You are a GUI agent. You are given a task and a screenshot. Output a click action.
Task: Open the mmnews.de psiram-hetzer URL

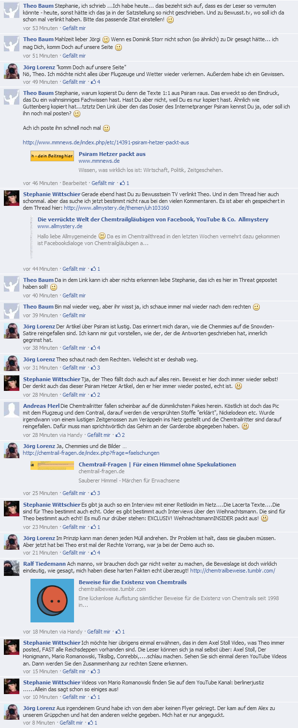point(106,142)
